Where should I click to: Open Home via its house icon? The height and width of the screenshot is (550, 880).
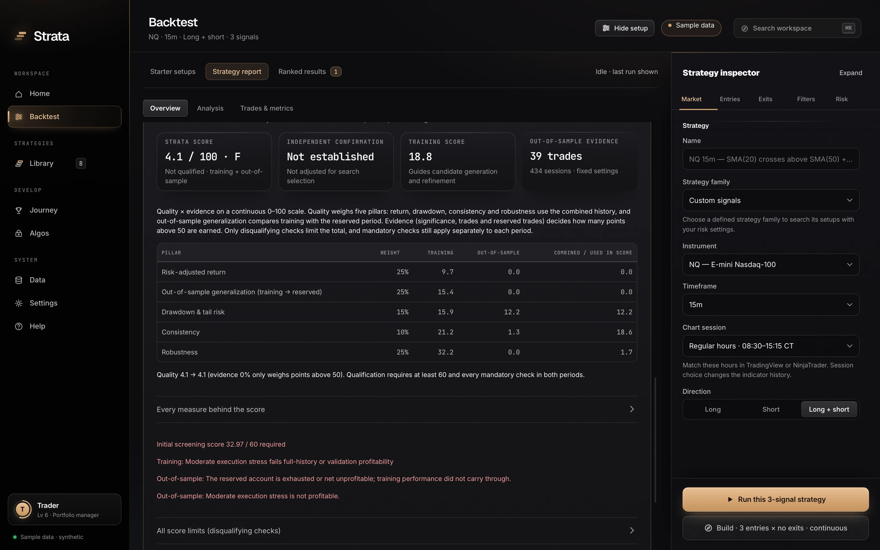coord(18,94)
